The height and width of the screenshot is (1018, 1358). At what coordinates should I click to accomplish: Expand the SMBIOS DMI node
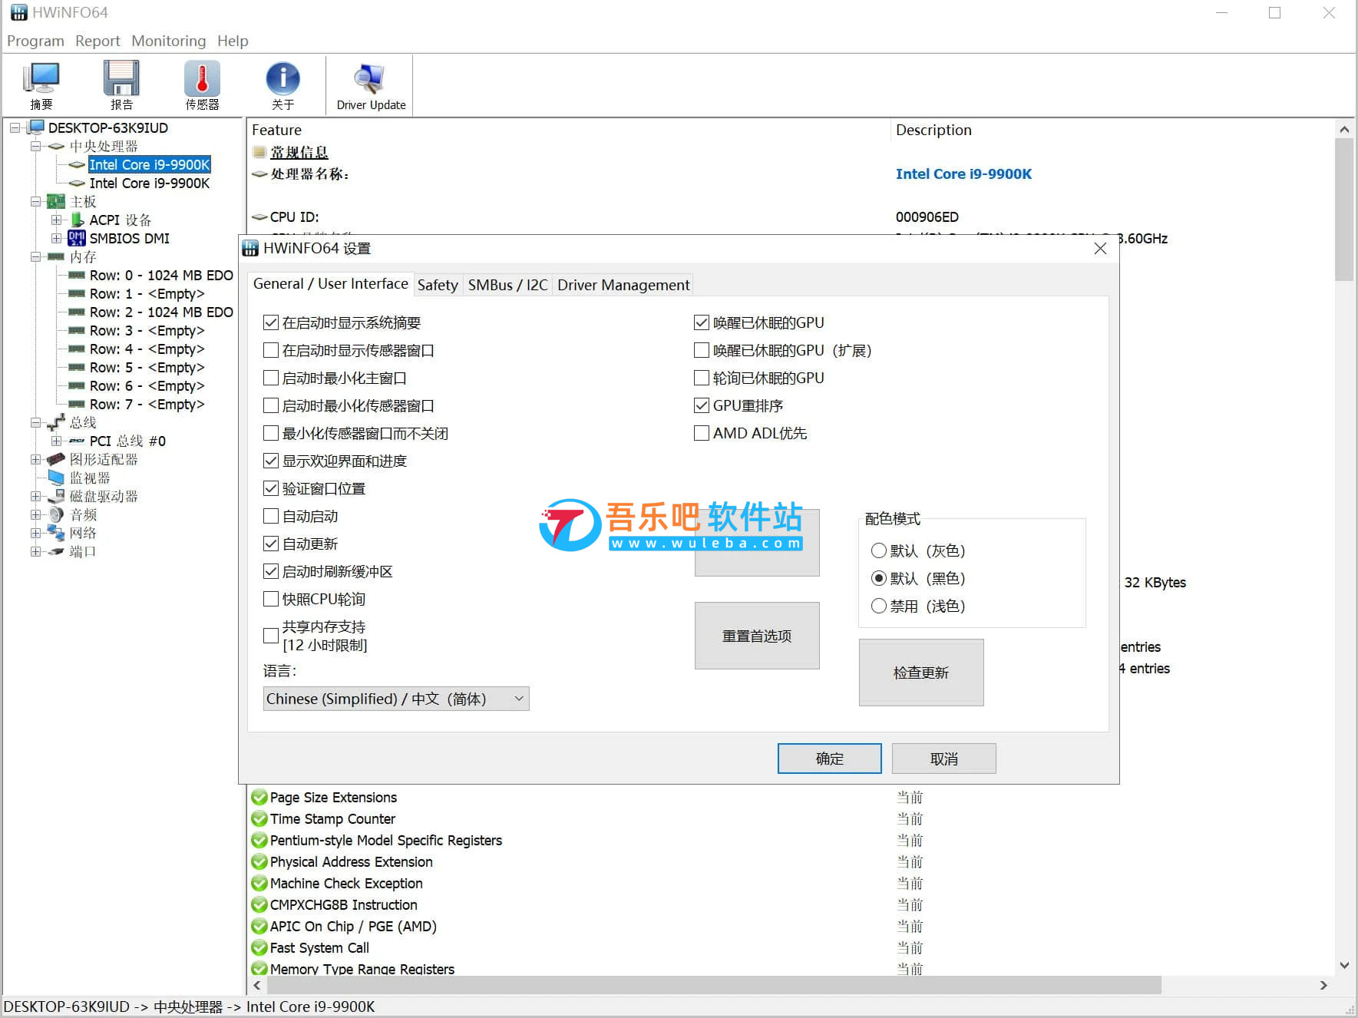(x=56, y=238)
